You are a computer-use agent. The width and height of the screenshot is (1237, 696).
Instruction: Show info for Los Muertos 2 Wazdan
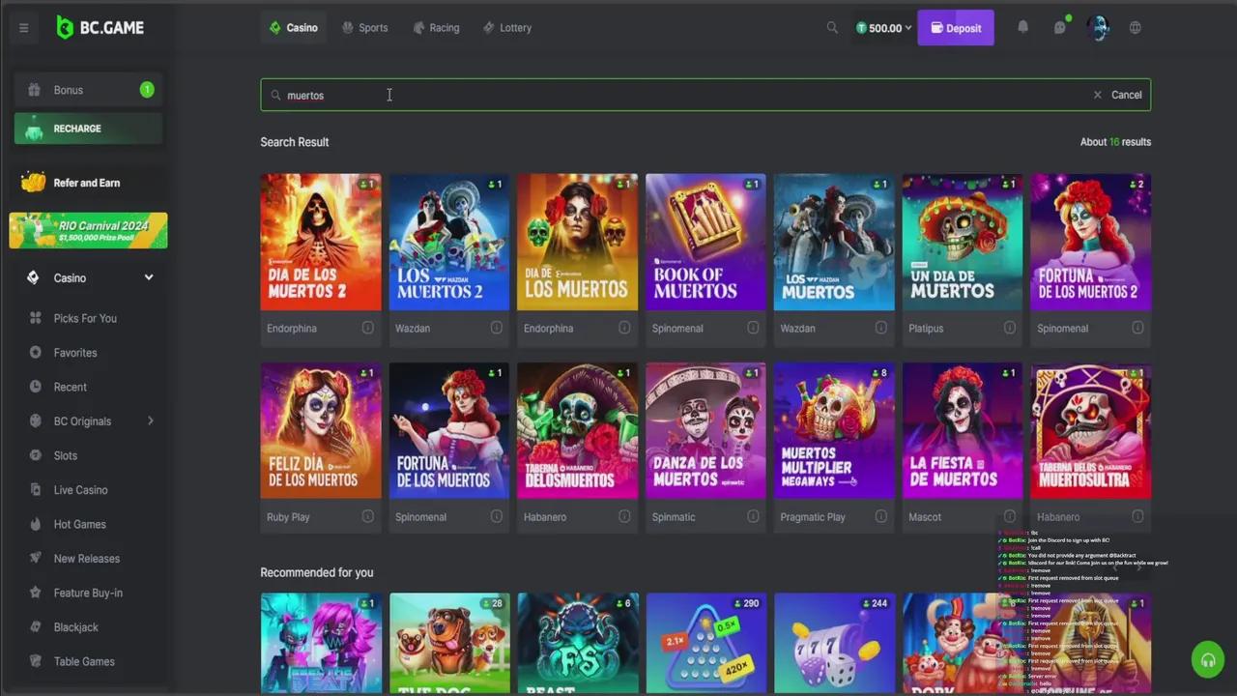tap(496, 328)
